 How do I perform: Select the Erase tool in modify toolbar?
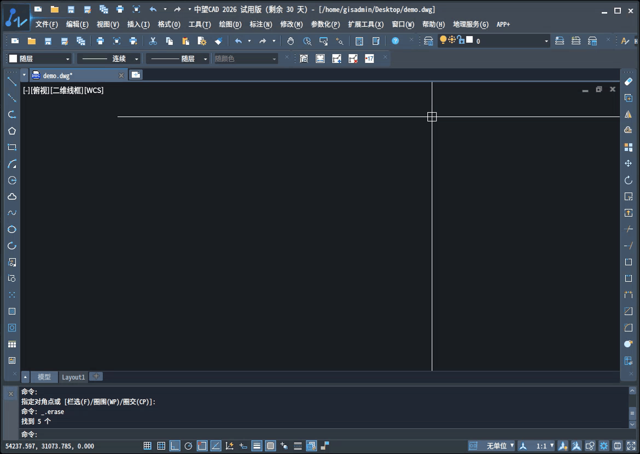coord(628,82)
